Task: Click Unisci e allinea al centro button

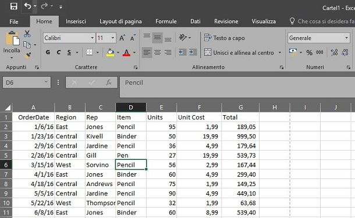Action: coord(239,52)
